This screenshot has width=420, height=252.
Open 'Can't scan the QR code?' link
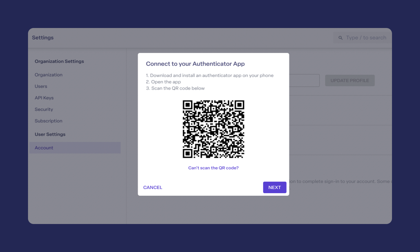tap(213, 168)
